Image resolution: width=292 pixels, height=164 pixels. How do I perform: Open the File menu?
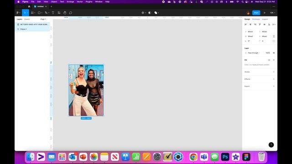32,2
